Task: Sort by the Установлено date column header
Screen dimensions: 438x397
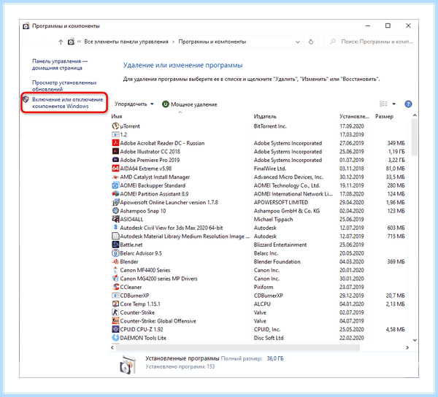Action: click(356, 117)
